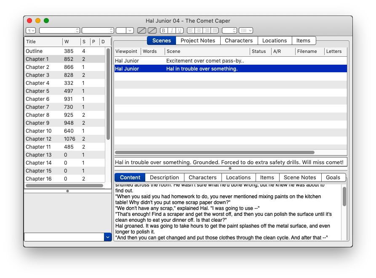Toggle bold formatting in the toolbar

163,31
